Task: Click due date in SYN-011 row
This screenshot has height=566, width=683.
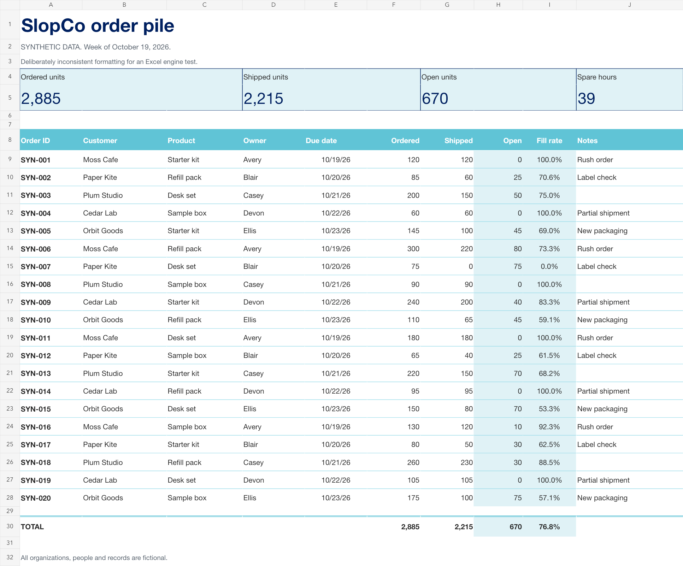Action: tap(336, 338)
